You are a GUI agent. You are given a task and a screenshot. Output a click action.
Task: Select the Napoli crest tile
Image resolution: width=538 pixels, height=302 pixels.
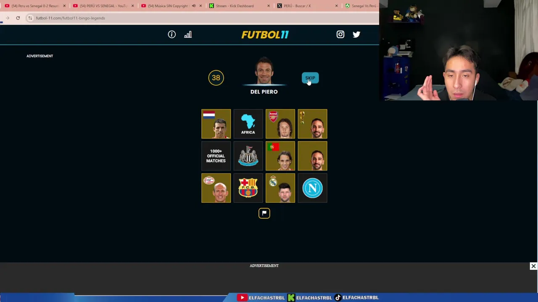312,188
